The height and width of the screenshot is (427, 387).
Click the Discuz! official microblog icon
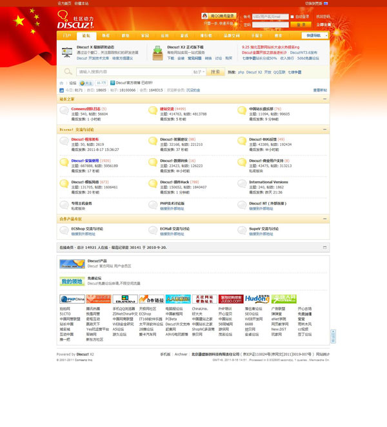click(112, 83)
